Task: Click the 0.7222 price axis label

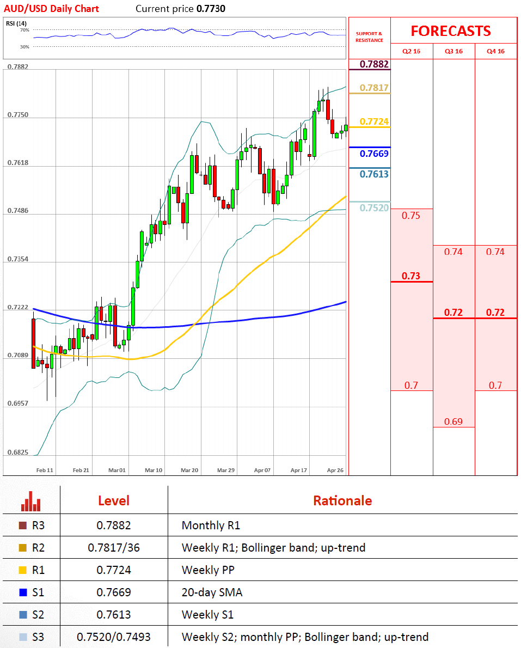Action: [18, 307]
